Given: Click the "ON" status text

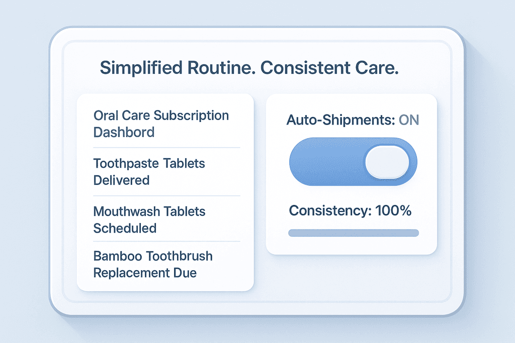Looking at the screenshot, I should coord(409,120).
